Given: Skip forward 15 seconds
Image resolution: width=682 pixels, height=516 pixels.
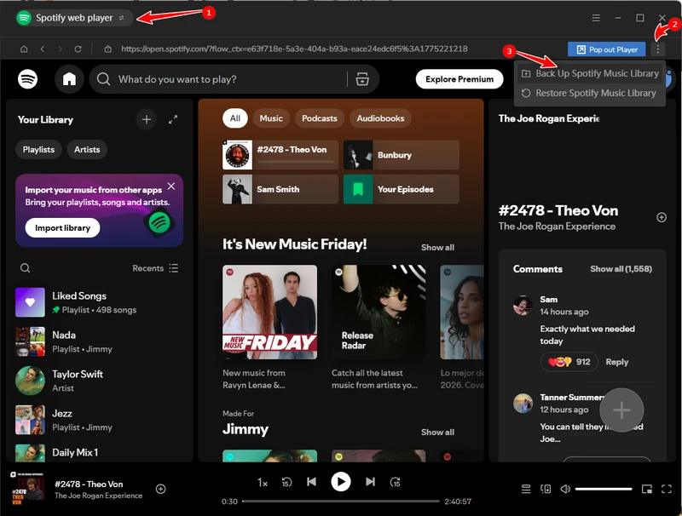Looking at the screenshot, I should tap(395, 482).
